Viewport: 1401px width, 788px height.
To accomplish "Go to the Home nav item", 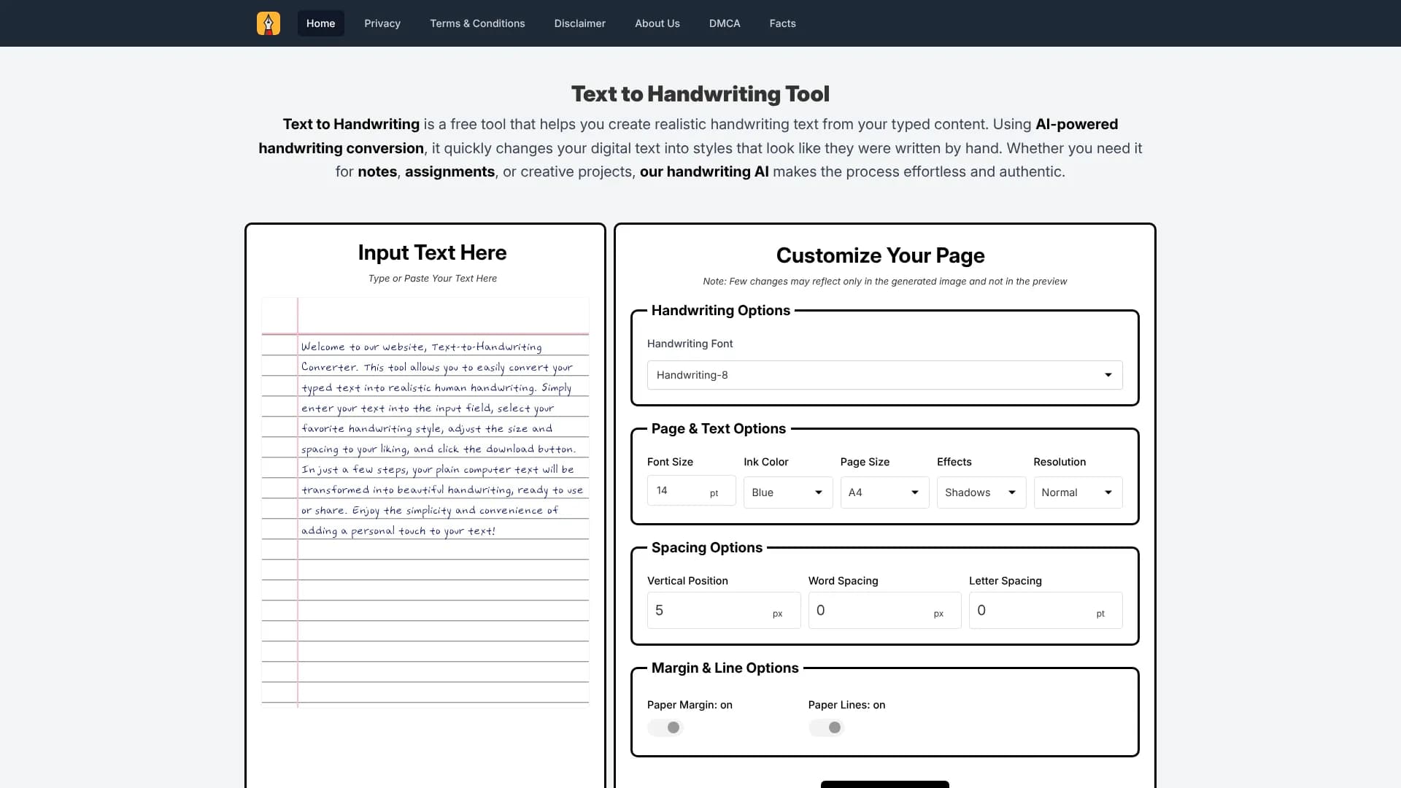I will 320,23.
